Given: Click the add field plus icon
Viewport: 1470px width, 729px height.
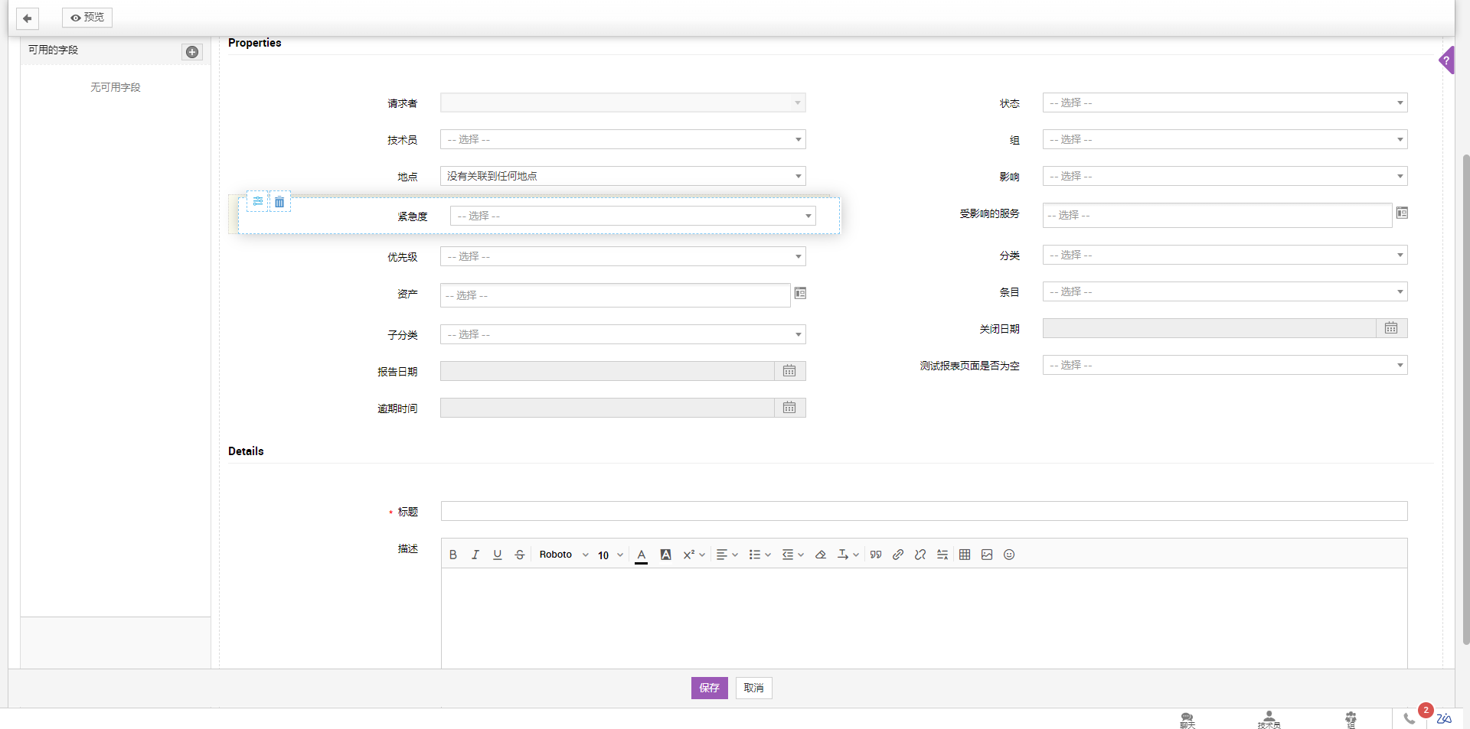Looking at the screenshot, I should (192, 52).
